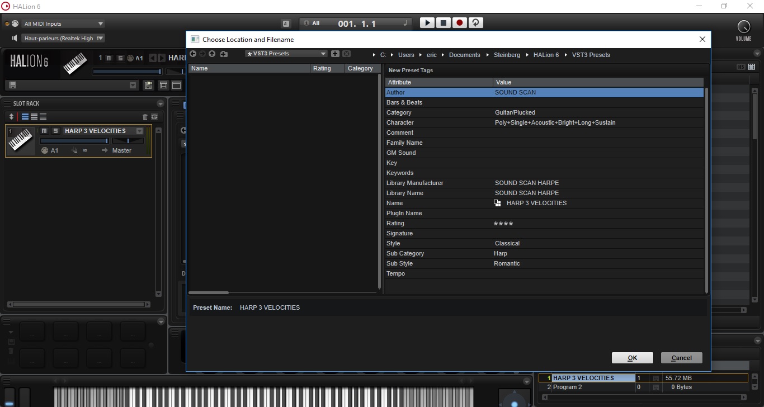Image resolution: width=764 pixels, height=407 pixels.
Task: Click the record button in the transport bar
Action: (x=459, y=22)
